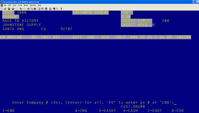Click the RACE TO VICTORY customer name

20,21
